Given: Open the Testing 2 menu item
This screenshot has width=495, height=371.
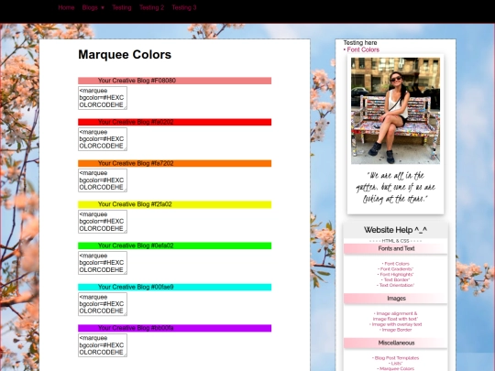Looking at the screenshot, I should click(152, 7).
